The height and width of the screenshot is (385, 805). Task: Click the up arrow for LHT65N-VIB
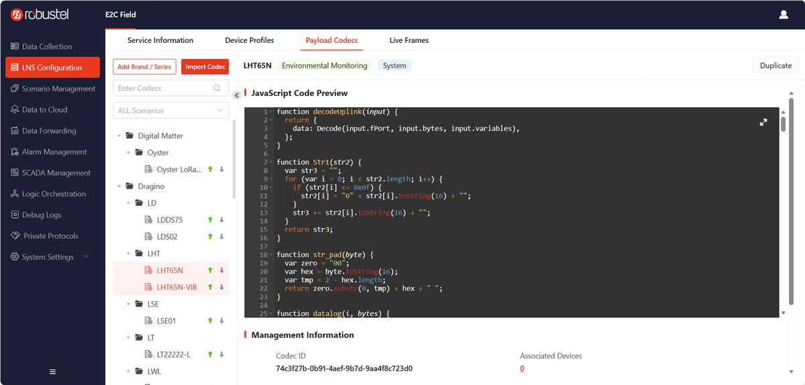(x=210, y=287)
